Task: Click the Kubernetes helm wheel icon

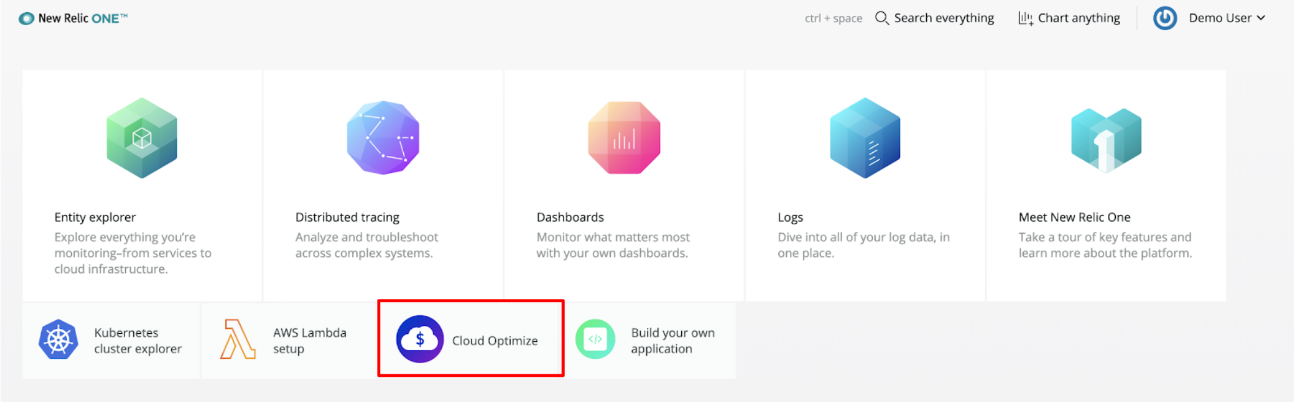Action: (58, 339)
